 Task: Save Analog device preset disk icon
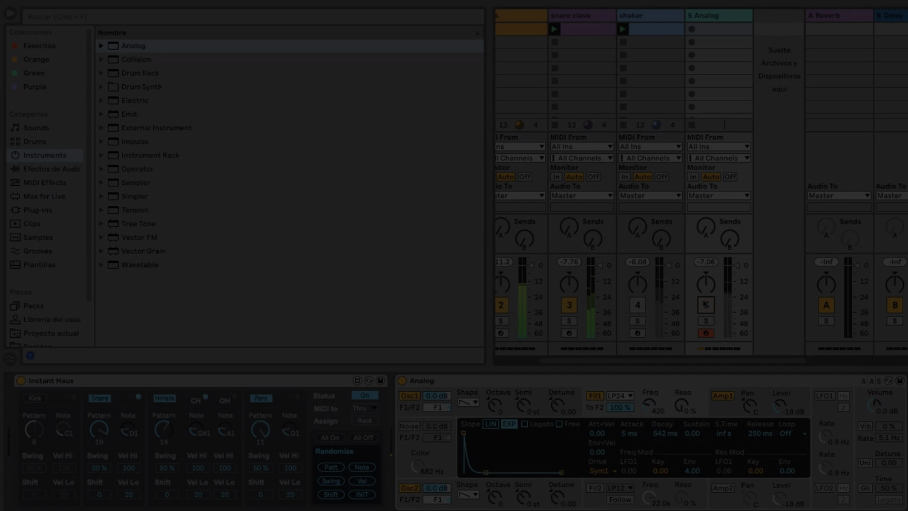coord(900,381)
